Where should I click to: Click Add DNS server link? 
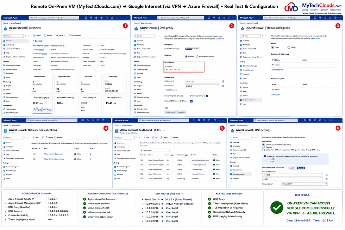click(171, 90)
